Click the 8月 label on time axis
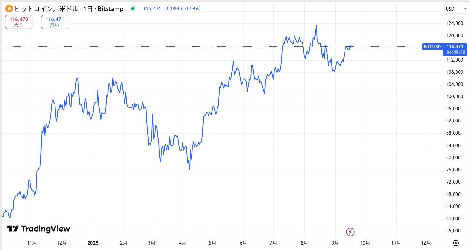This screenshot has width=469, height=250. click(304, 243)
